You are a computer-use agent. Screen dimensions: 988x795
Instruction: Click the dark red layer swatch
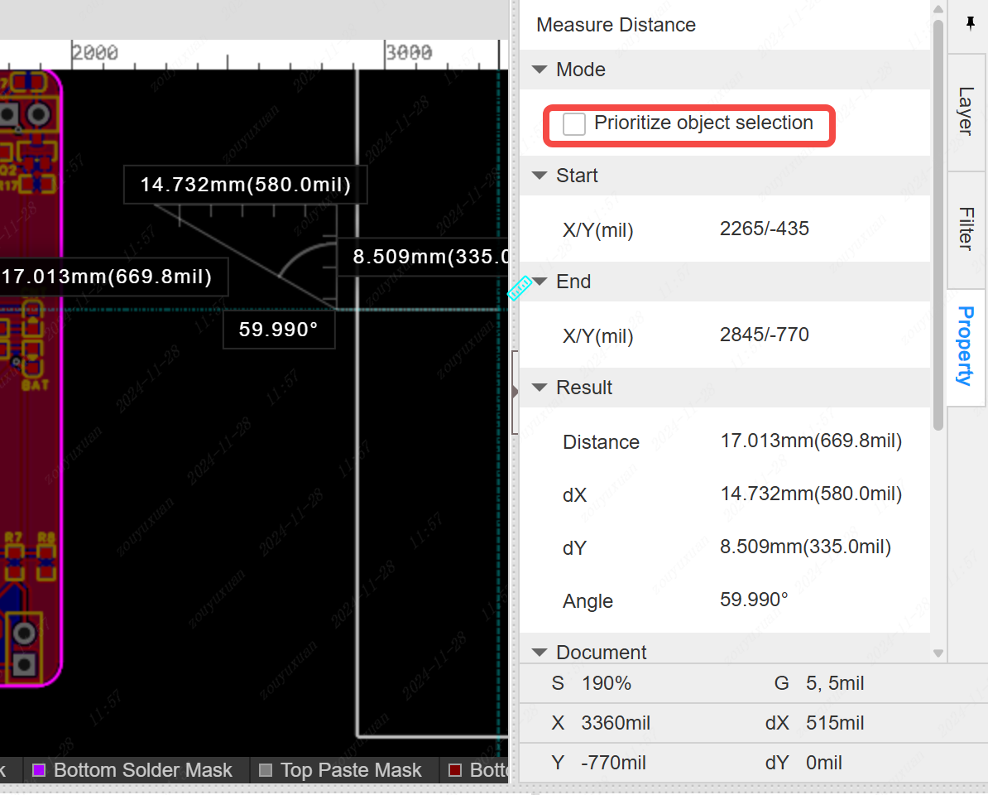(x=454, y=771)
